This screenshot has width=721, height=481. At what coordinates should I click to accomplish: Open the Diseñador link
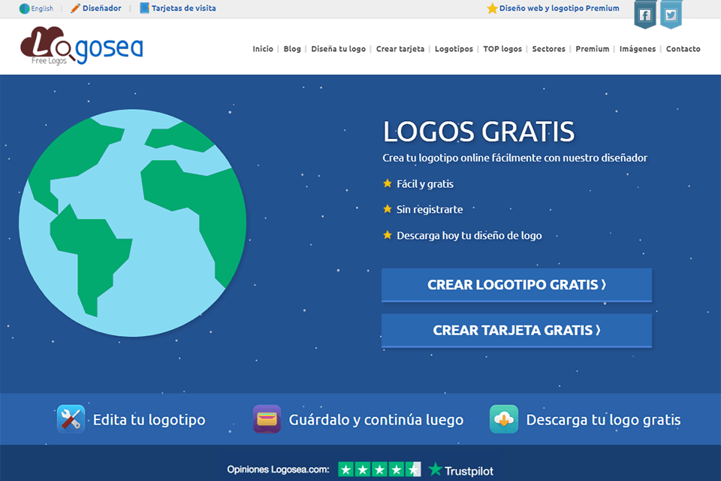(x=101, y=8)
